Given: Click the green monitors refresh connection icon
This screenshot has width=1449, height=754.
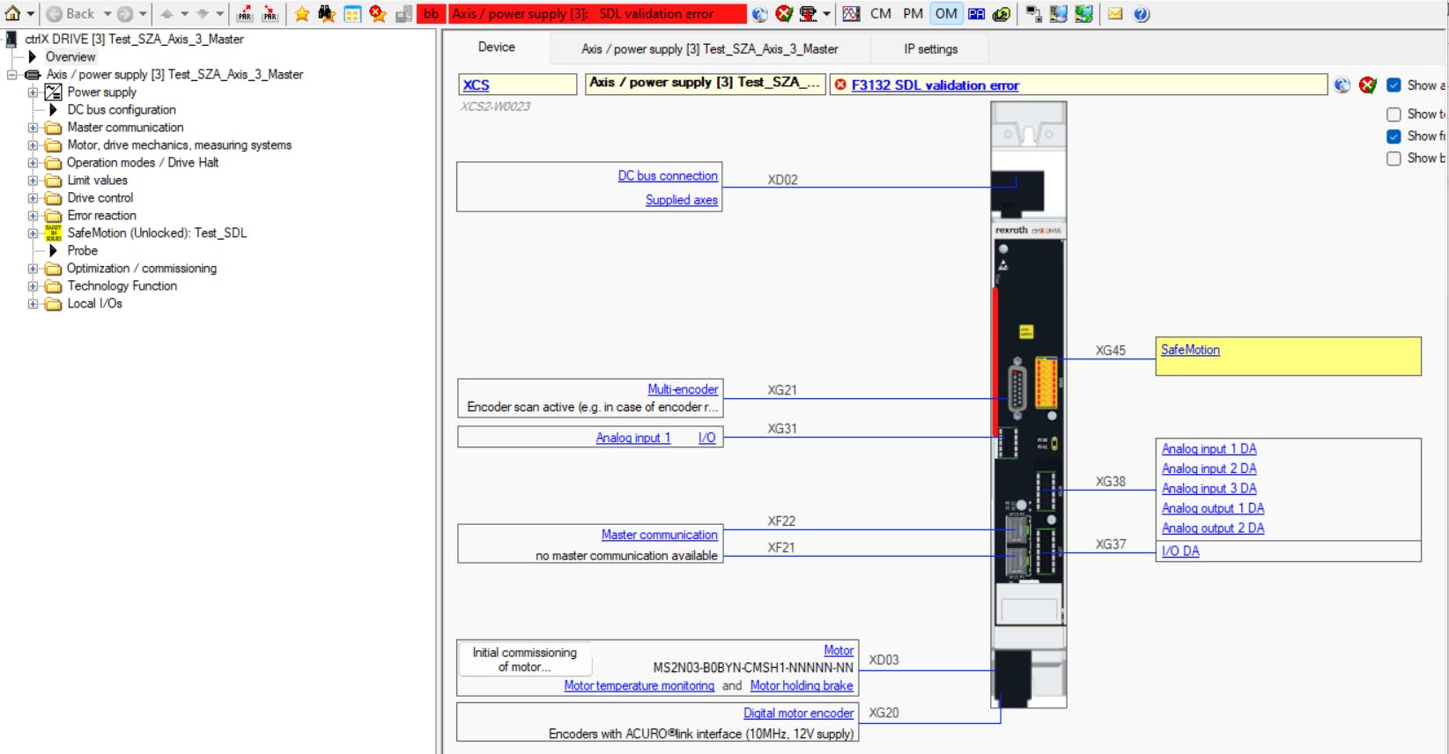Looking at the screenshot, I should pyautogui.click(x=1084, y=14).
